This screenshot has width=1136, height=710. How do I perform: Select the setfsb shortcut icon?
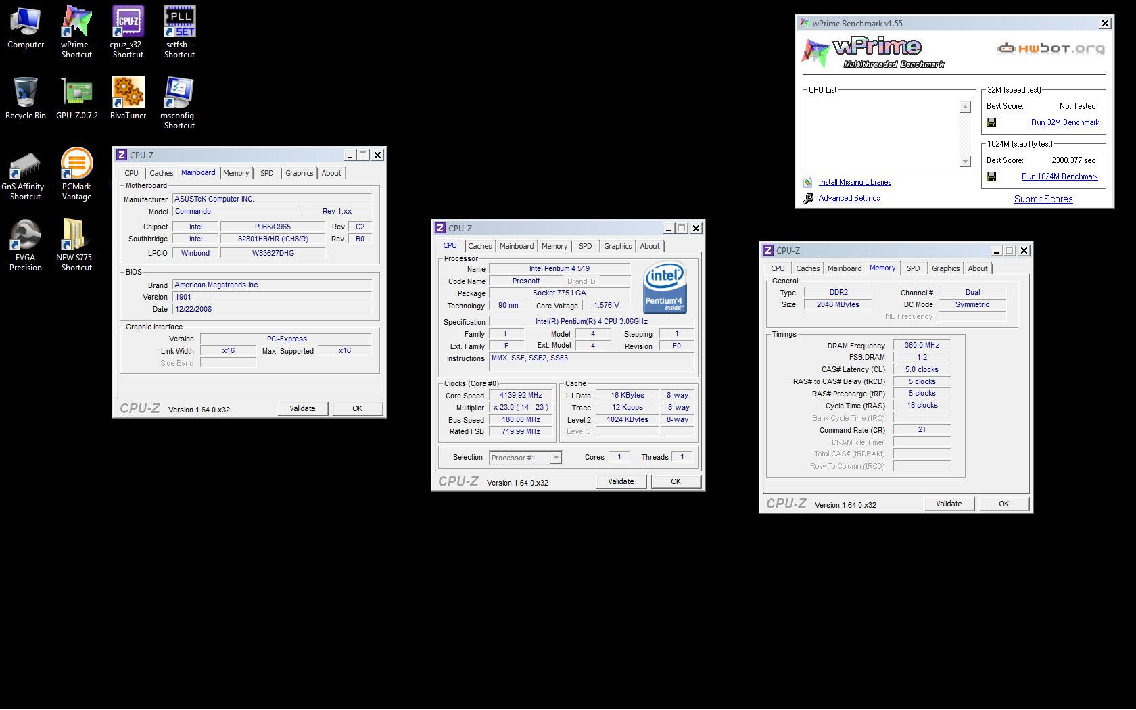(x=179, y=32)
